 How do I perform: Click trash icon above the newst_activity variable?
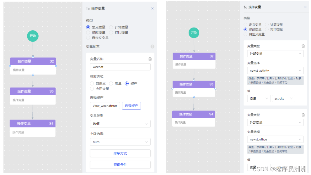pyautogui.click(x=303, y=46)
